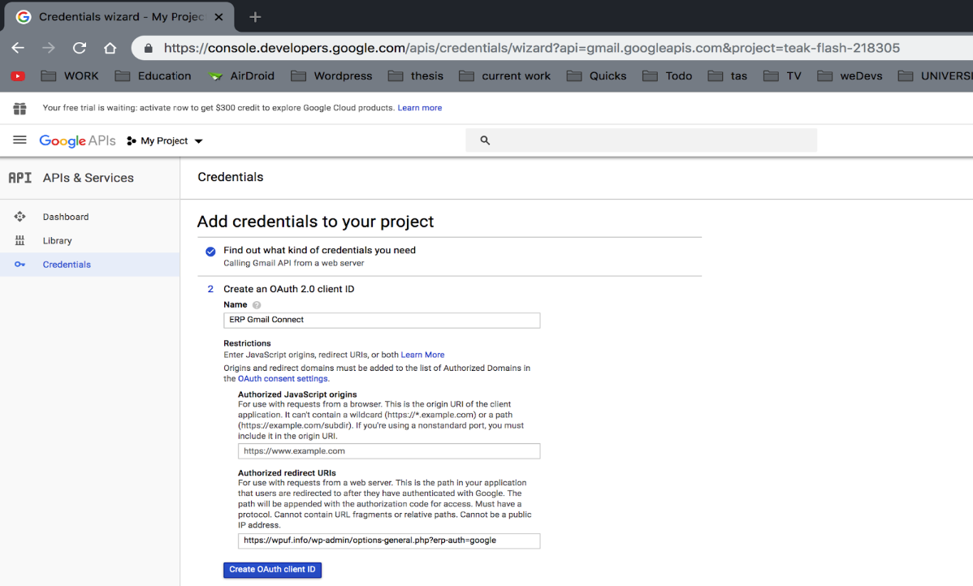This screenshot has height=586, width=973.
Task: Click the free trial gift icon
Action: pyautogui.click(x=19, y=109)
